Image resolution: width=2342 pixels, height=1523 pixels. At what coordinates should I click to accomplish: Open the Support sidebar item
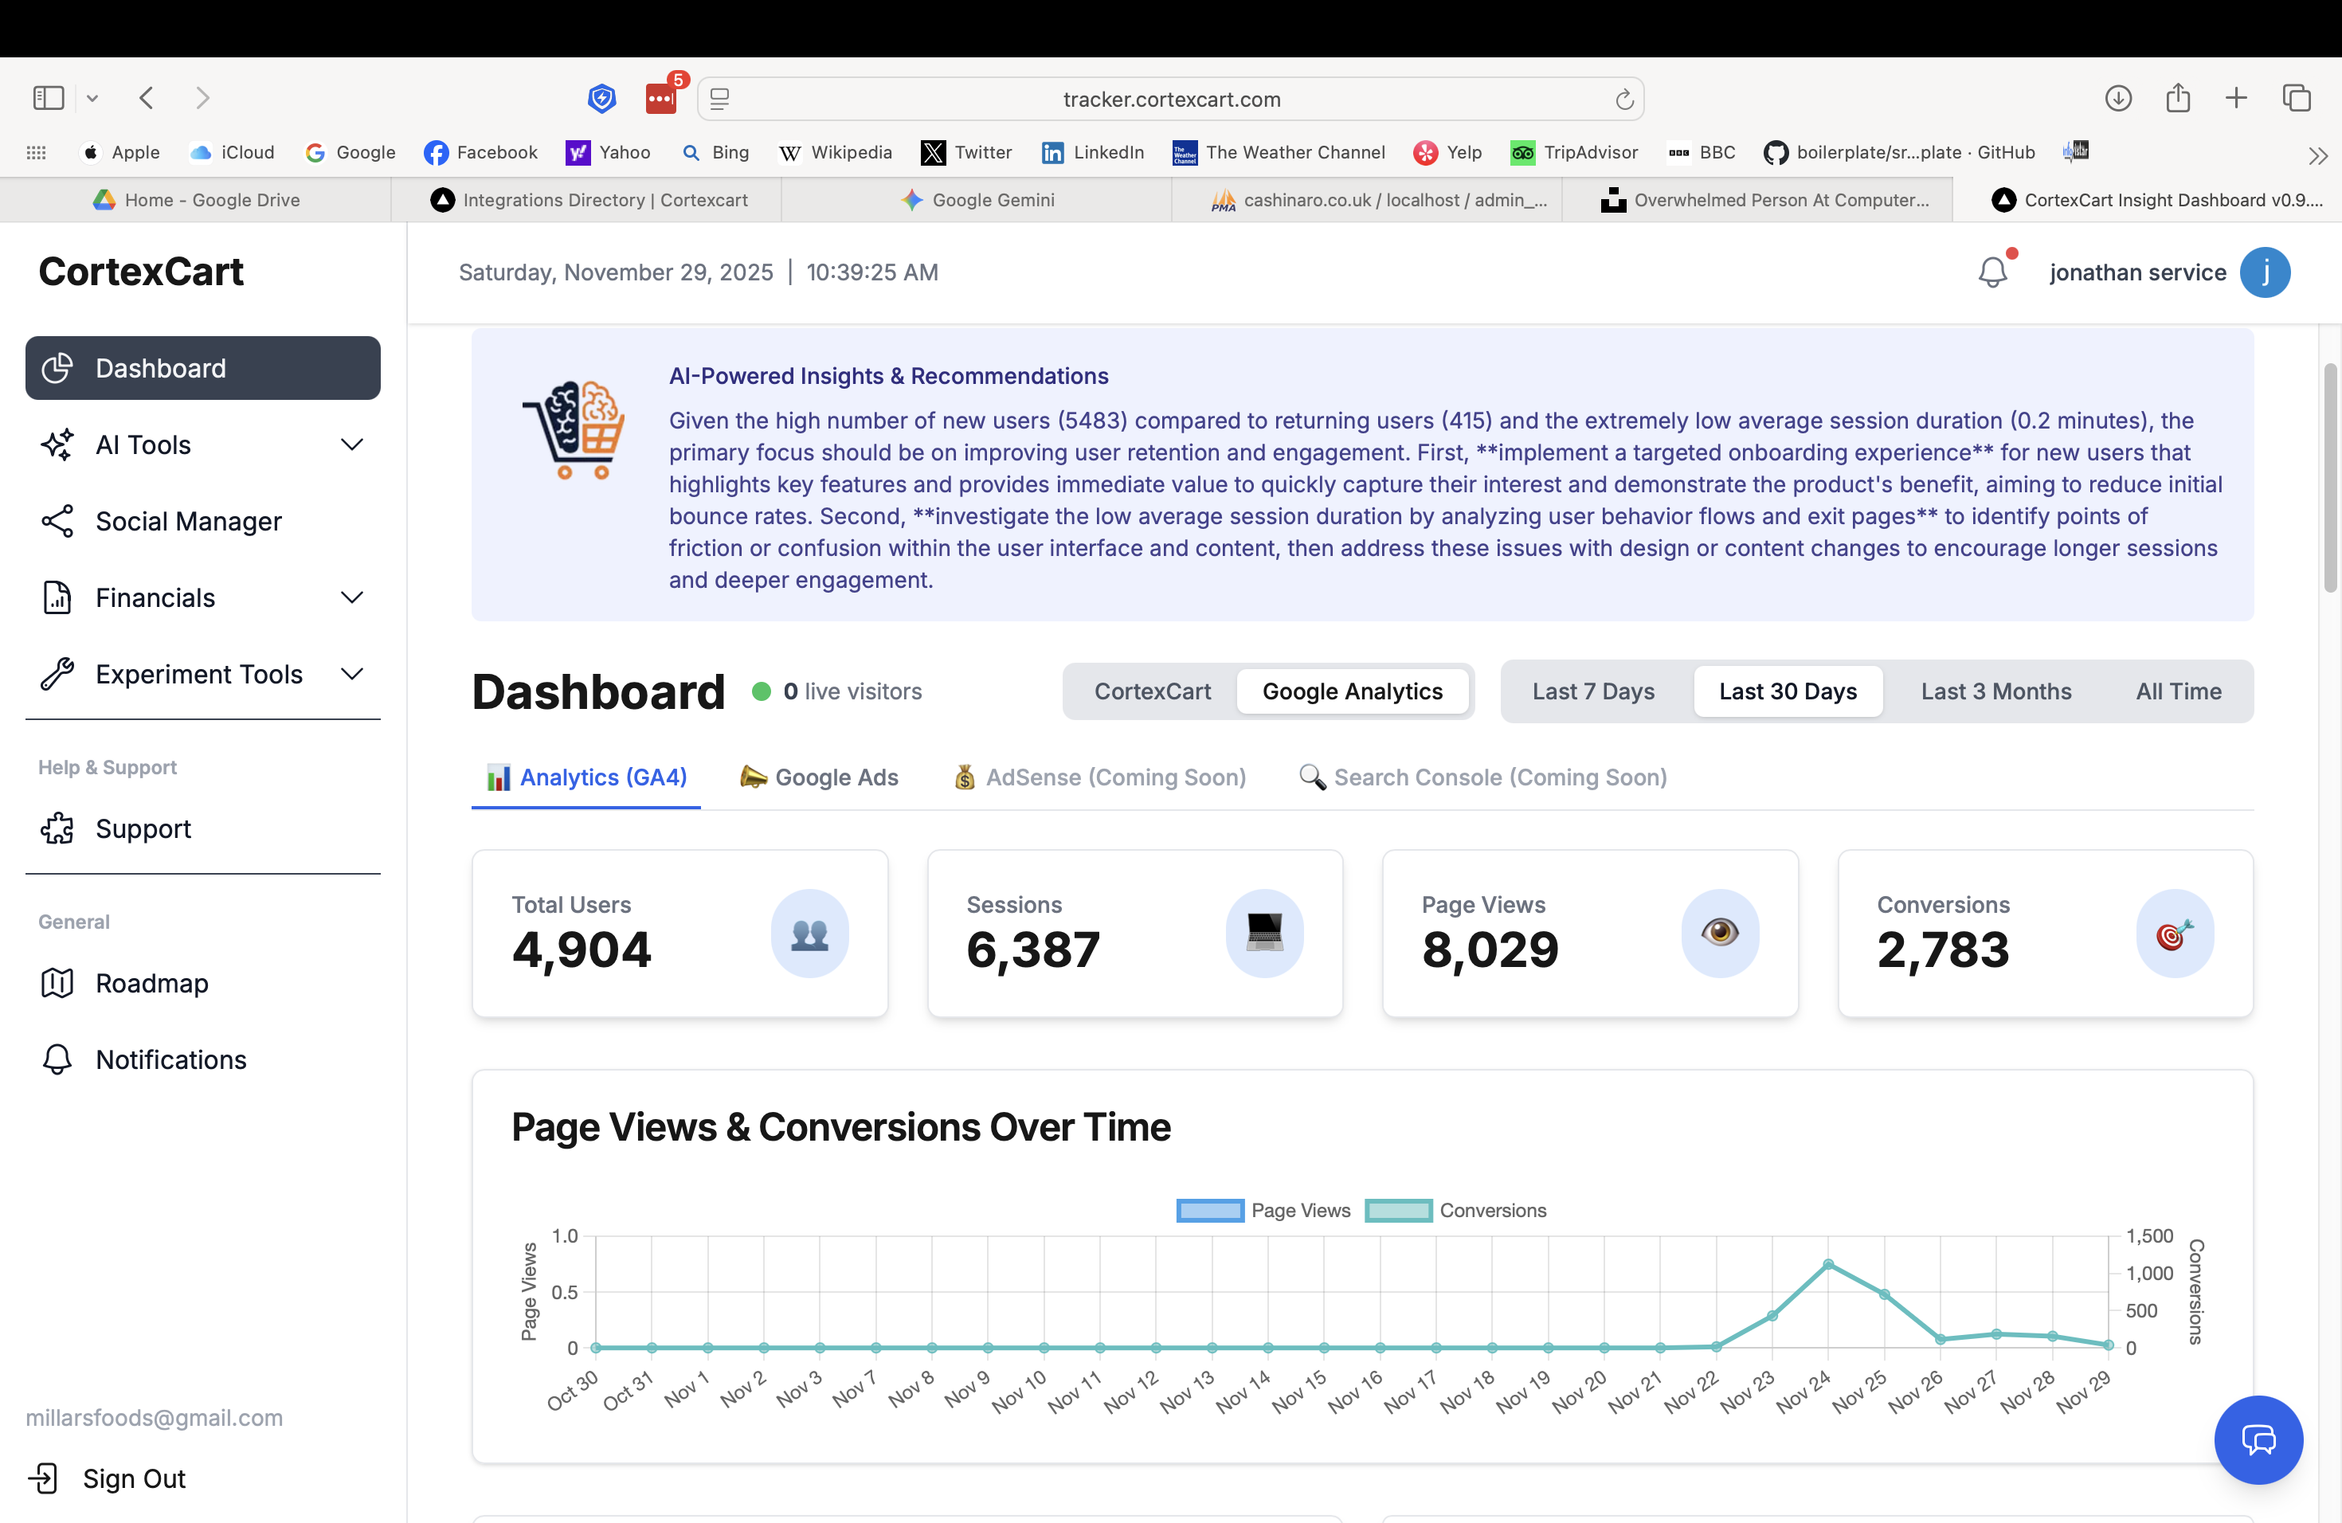(x=143, y=828)
